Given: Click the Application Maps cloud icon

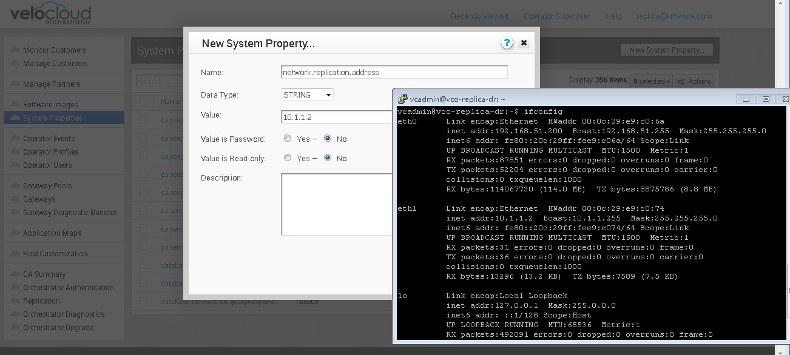Looking at the screenshot, I should (x=14, y=233).
